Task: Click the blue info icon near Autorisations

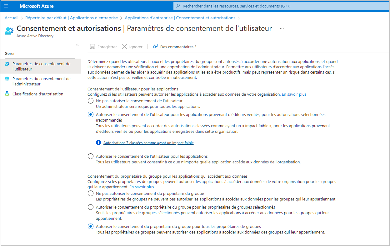Action: (x=98, y=143)
